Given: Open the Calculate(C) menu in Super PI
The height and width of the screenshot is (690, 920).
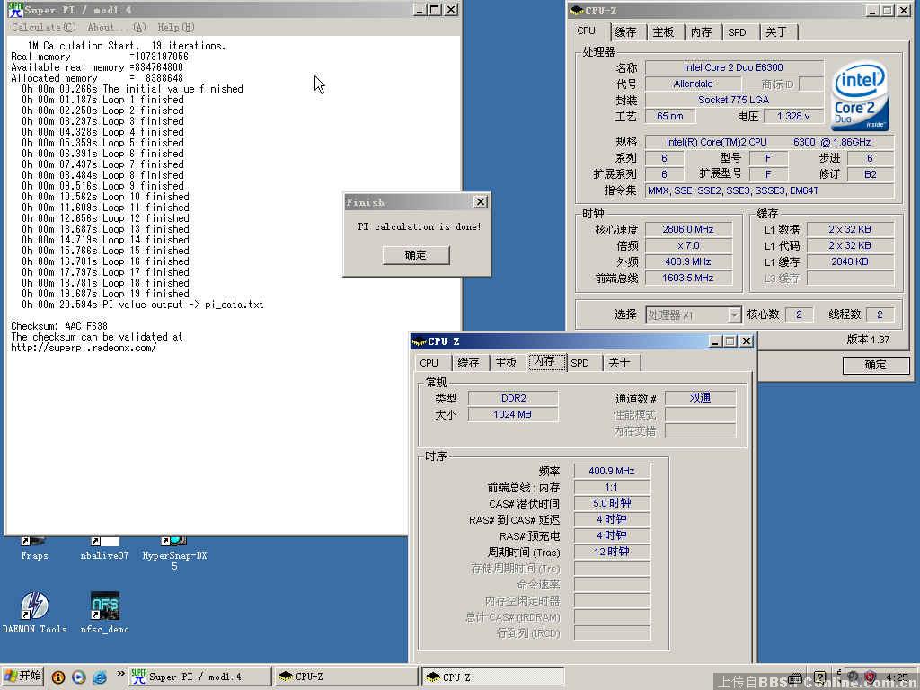Looking at the screenshot, I should coord(44,27).
